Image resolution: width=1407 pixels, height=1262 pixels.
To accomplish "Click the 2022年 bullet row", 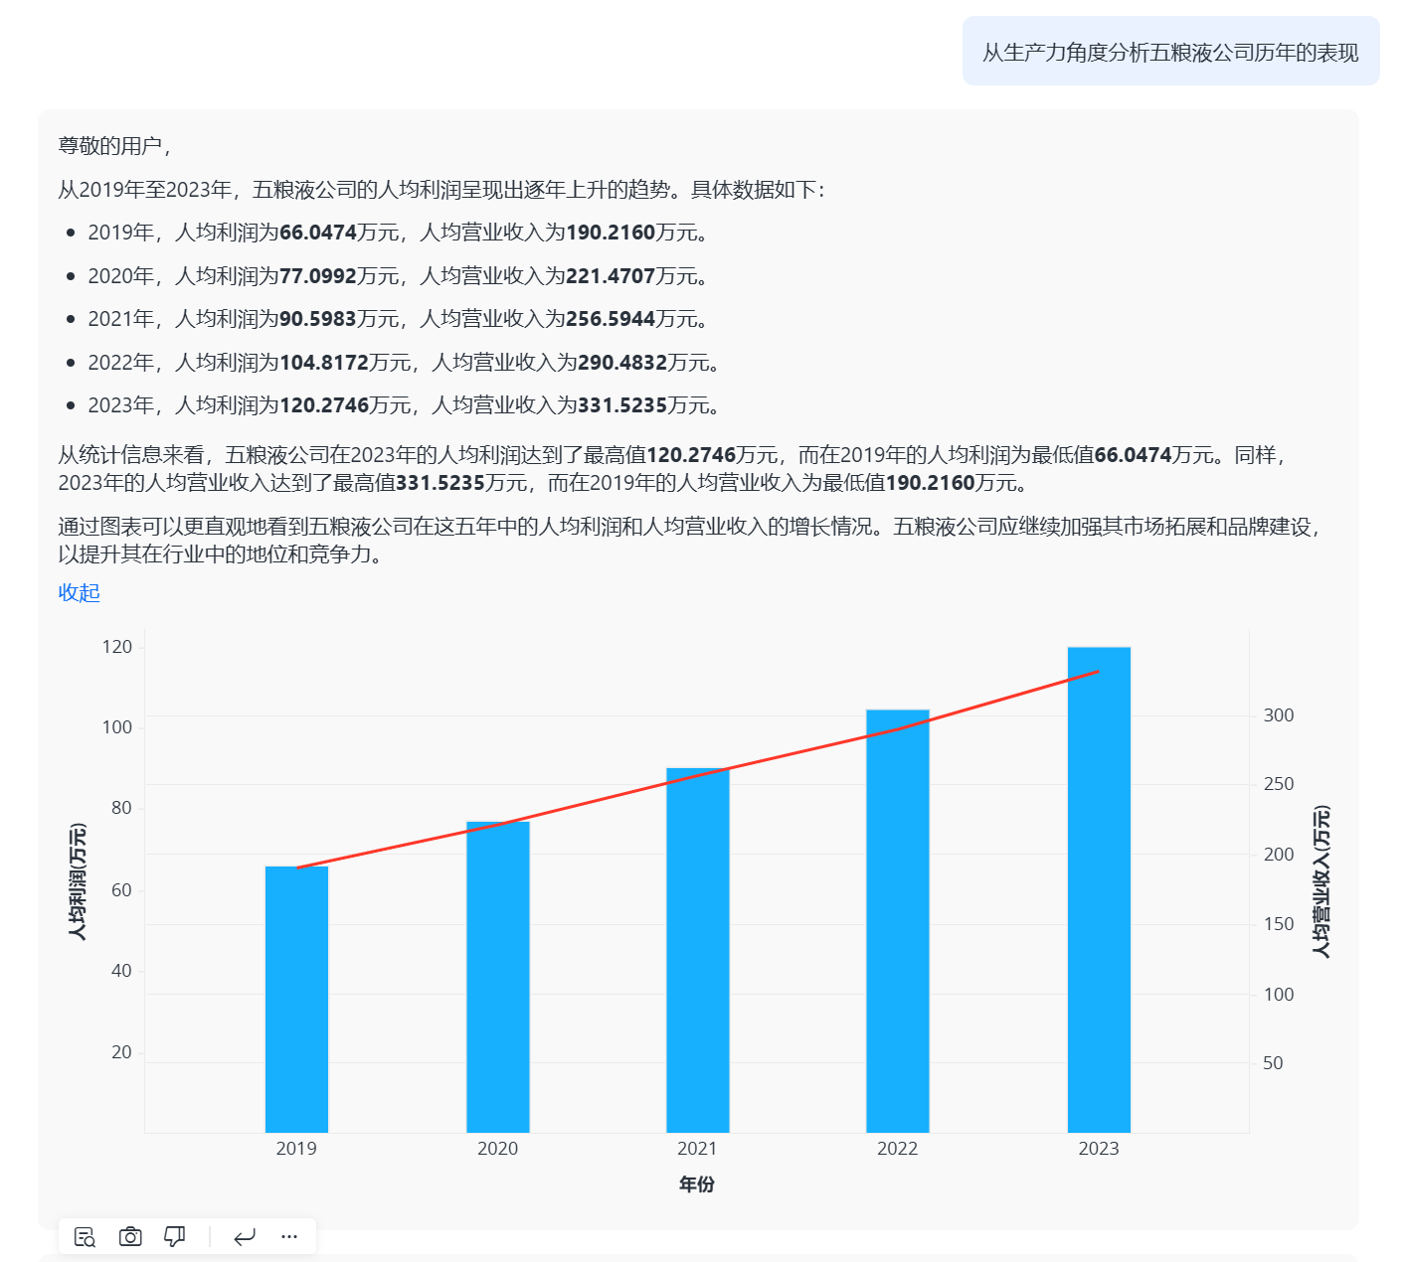I will click(x=405, y=363).
